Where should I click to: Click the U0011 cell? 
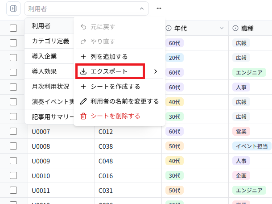pyautogui.click(x=61, y=190)
